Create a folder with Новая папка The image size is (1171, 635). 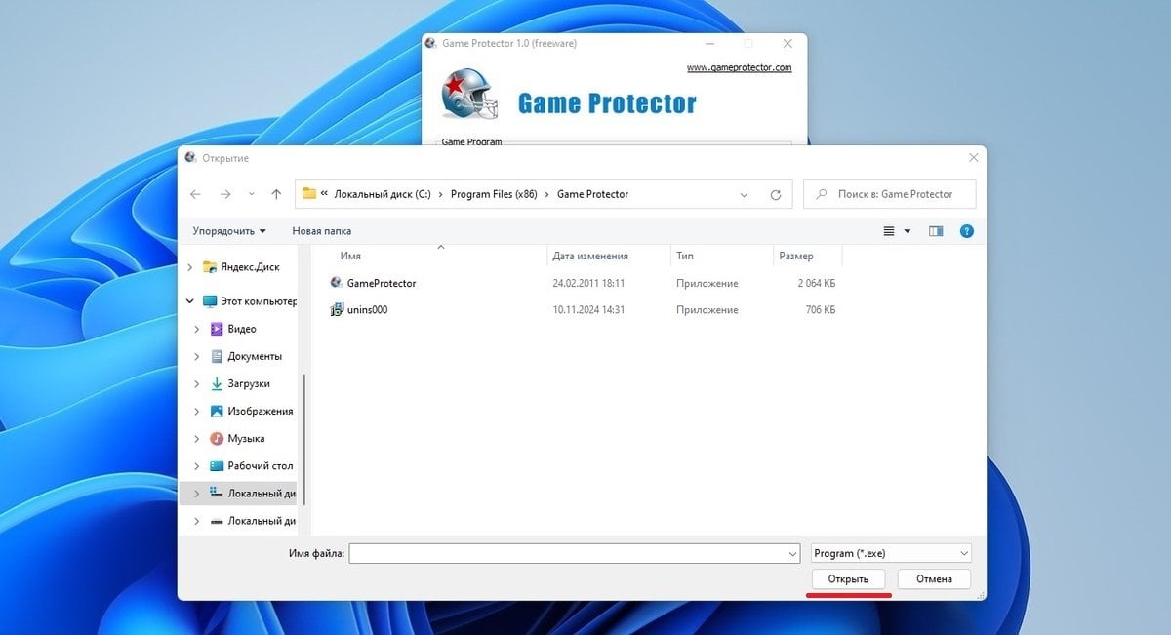tap(322, 231)
